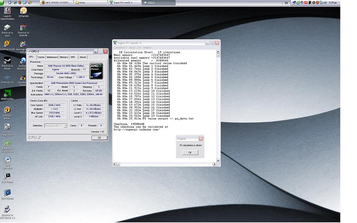Image resolution: width=357 pixels, height=223 pixels.
Task: Click the Package value Socket AM2+ (940)
Action: tap(66, 73)
